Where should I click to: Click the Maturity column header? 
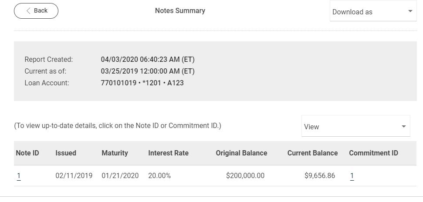115,153
